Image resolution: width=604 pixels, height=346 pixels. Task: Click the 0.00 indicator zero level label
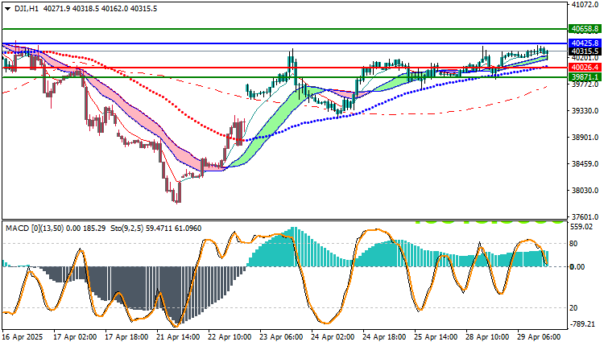coord(577,266)
